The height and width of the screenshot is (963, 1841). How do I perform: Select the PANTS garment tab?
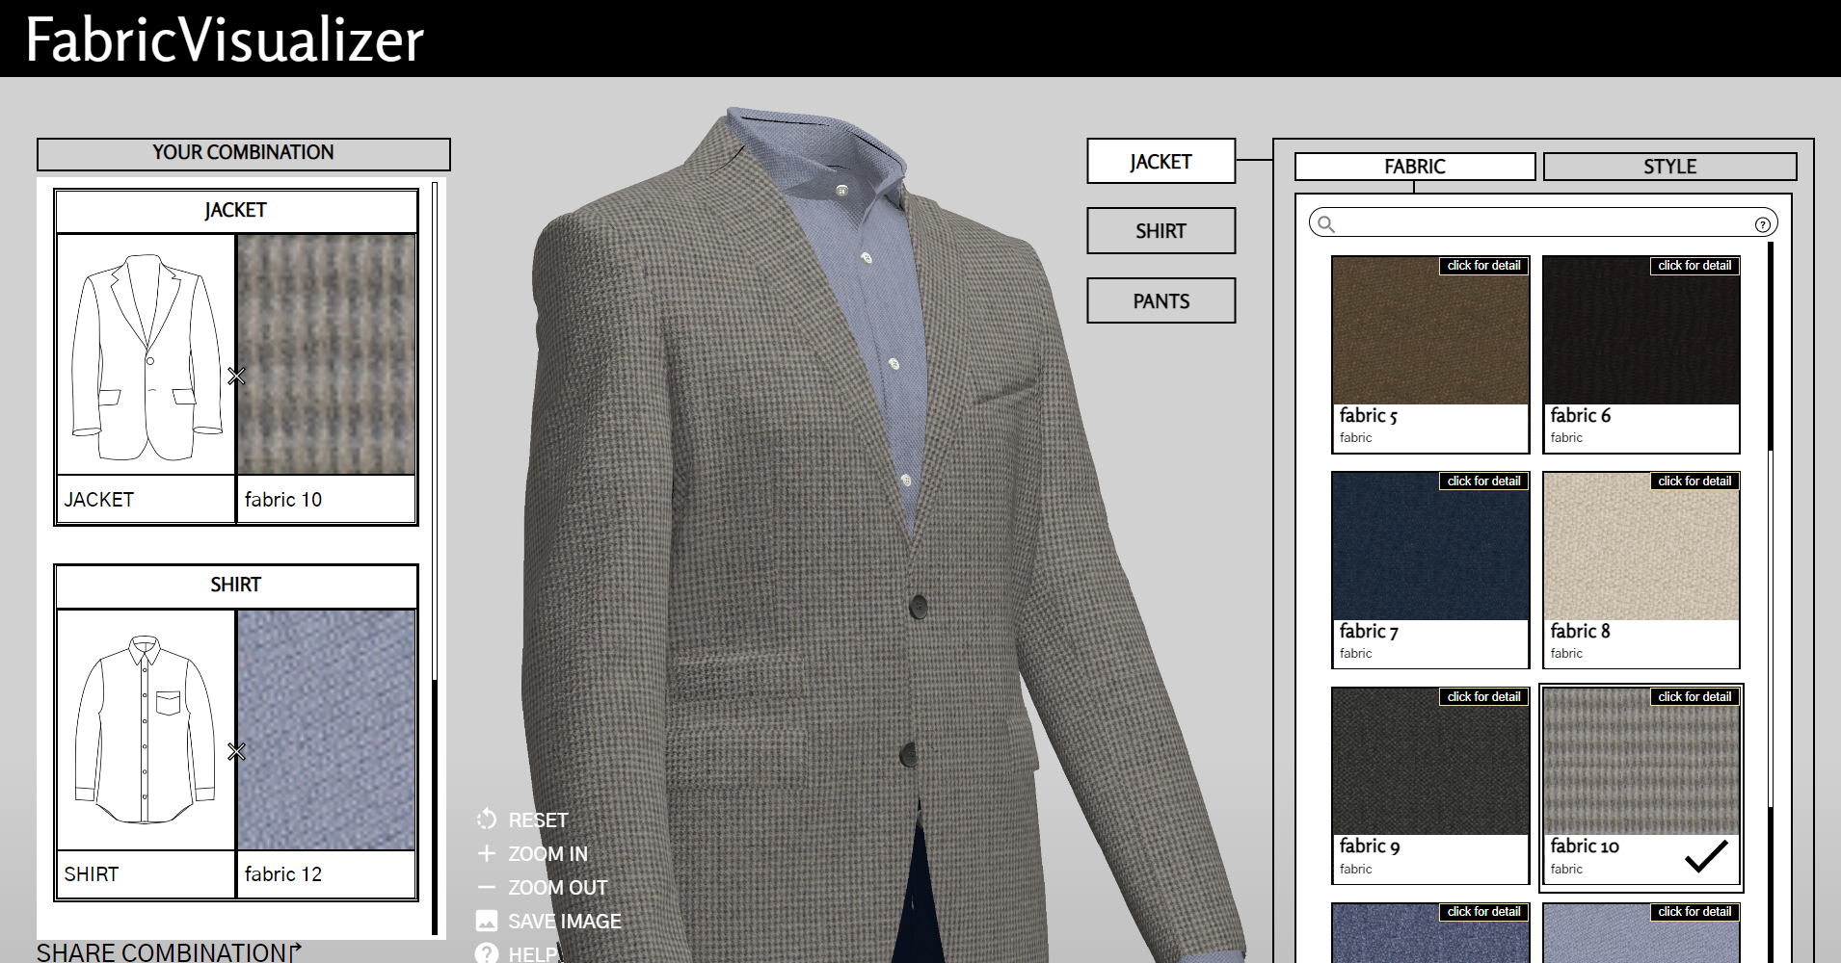1161,300
